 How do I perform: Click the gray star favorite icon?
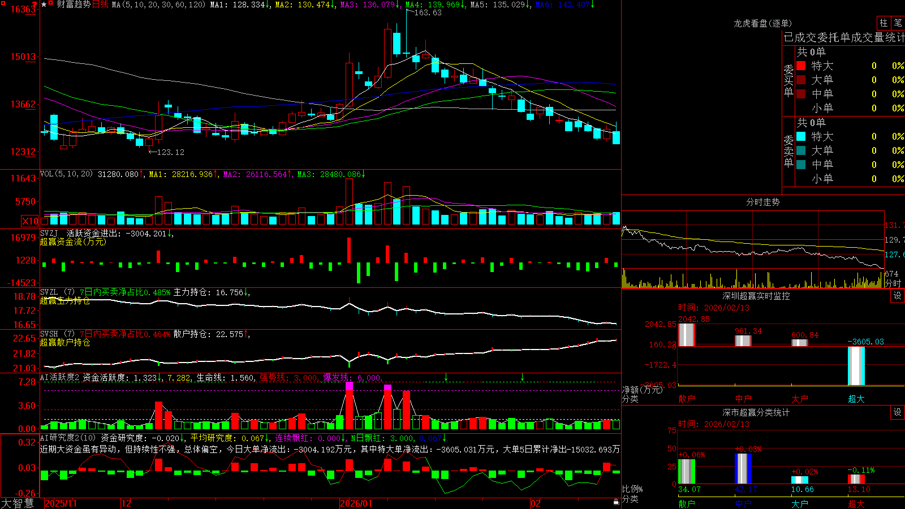coord(44,4)
